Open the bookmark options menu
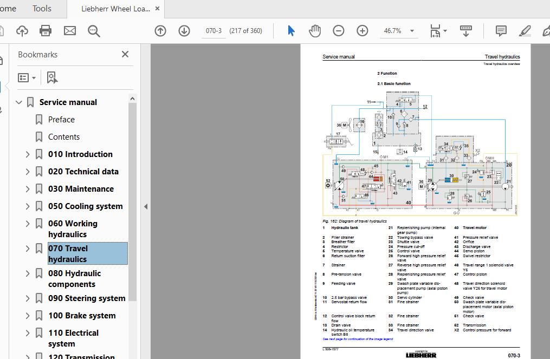 click(x=27, y=77)
